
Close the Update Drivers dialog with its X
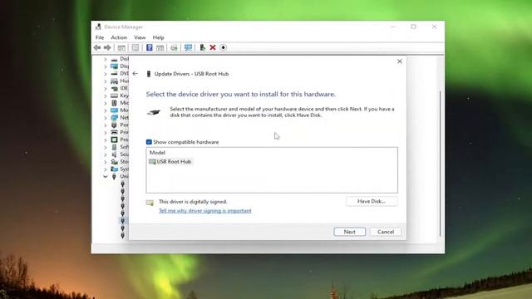click(x=400, y=61)
